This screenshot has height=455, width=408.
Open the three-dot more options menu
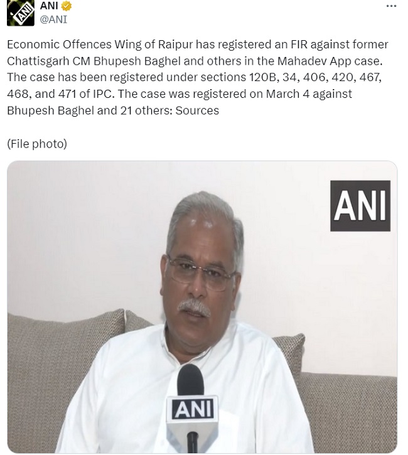[392, 6]
